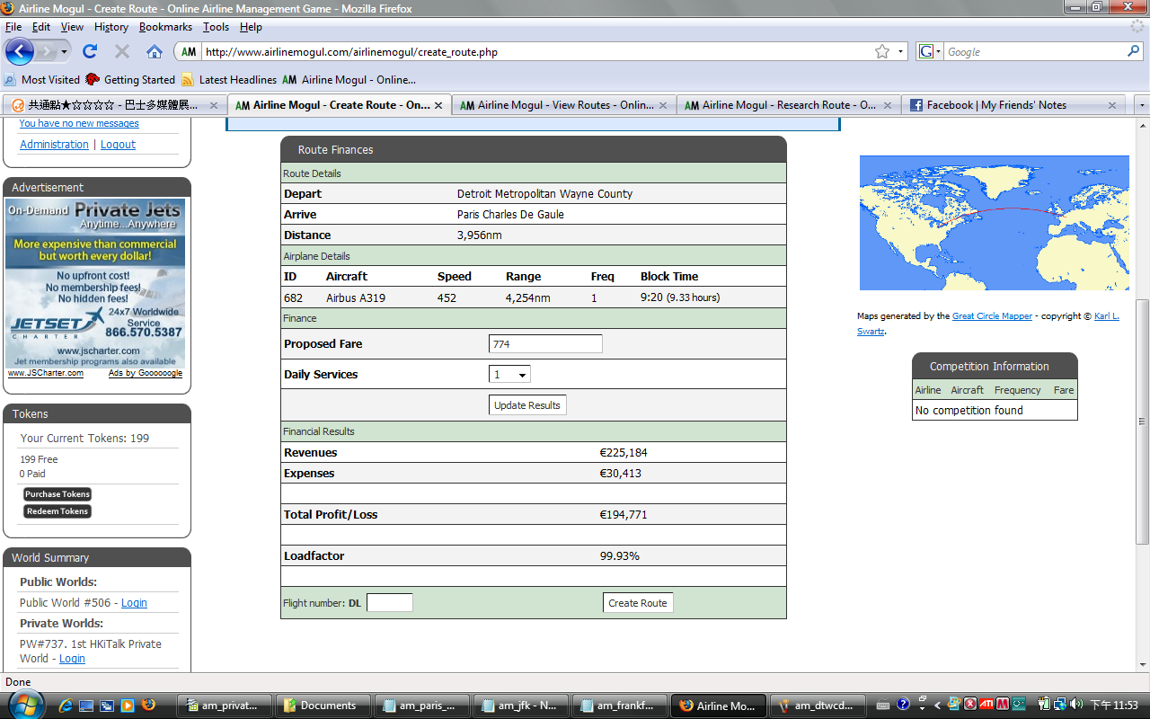Click the greyed-out Forward arrow
This screenshot has height=719, width=1150.
pos(46,51)
